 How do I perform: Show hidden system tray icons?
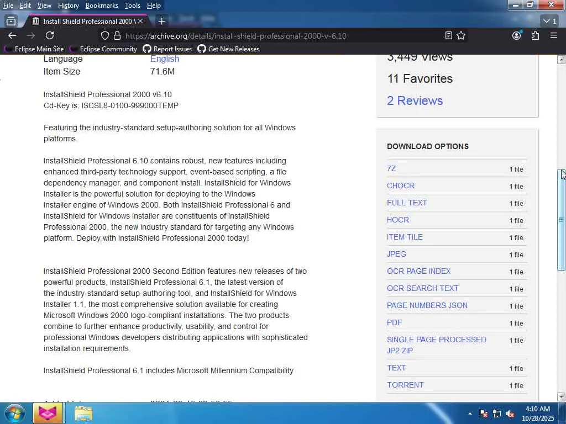pos(470,414)
